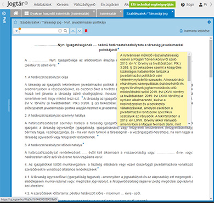Click Élő technikai segítségnyújtás button
This screenshot has width=214, height=203.
pos(152,4)
